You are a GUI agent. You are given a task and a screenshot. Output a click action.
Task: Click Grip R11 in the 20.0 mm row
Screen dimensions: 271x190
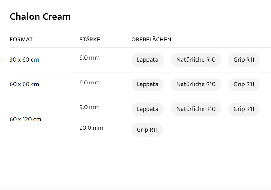[x=147, y=130]
